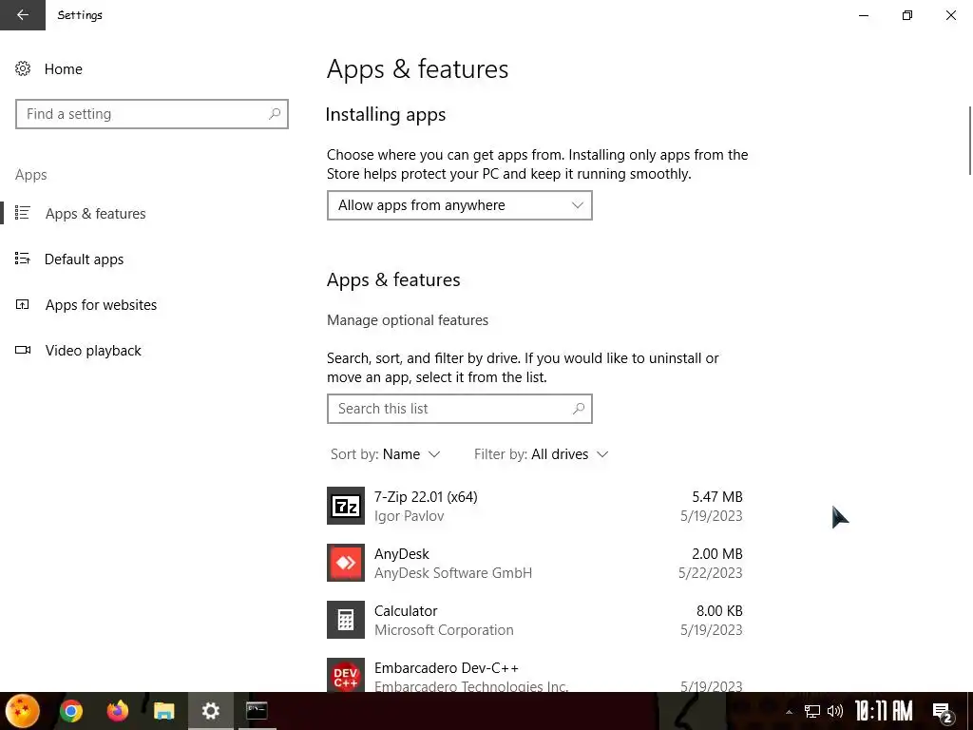Viewport: 973px width, 730px height.
Task: Go to Video playback settings
Action: coord(93,351)
